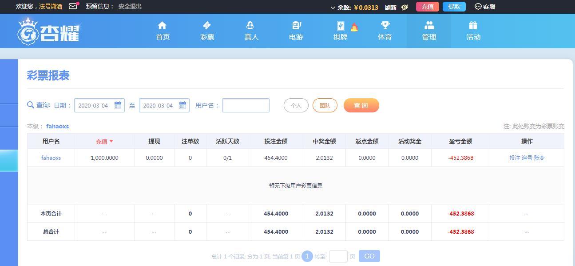The height and width of the screenshot is (266, 575).
Task: Open the 棋牌 chess-card games icon
Action: click(x=339, y=26)
